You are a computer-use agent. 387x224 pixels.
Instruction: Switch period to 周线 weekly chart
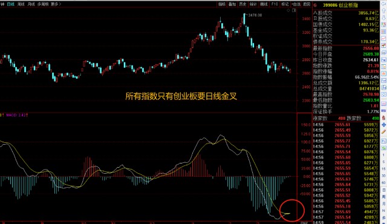click(21, 4)
